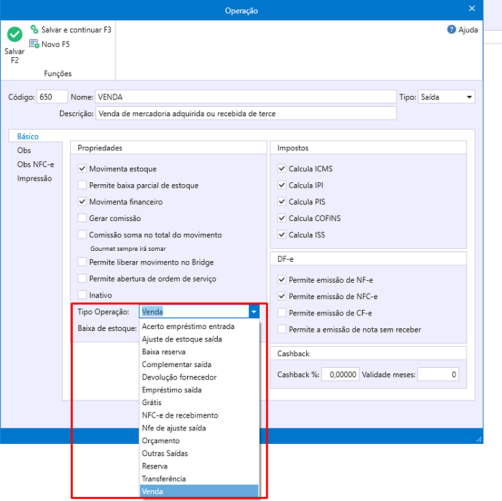502x501 pixels.
Task: Collapse the Tipo Operação dropdown arrow
Action: point(254,312)
